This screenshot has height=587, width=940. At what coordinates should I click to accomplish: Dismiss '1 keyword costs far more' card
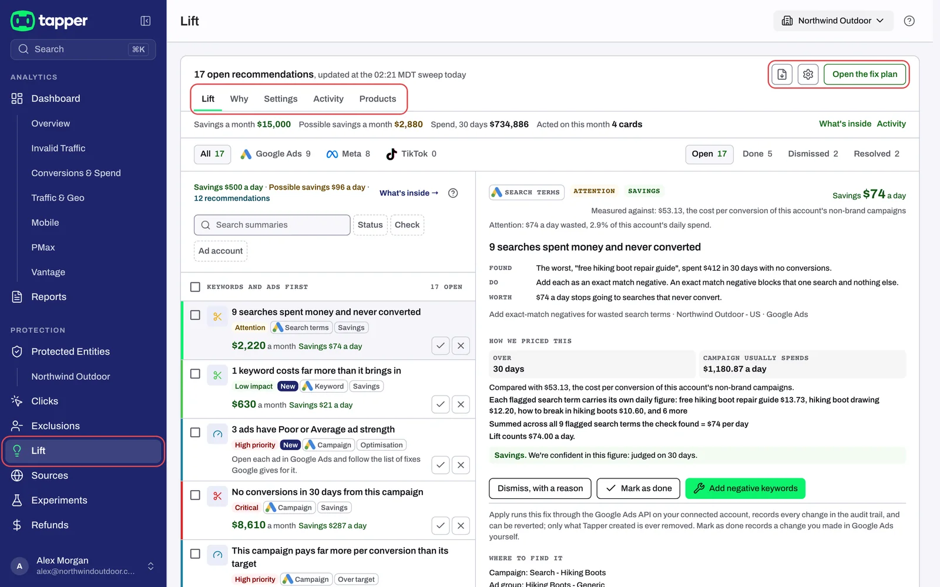(x=461, y=404)
